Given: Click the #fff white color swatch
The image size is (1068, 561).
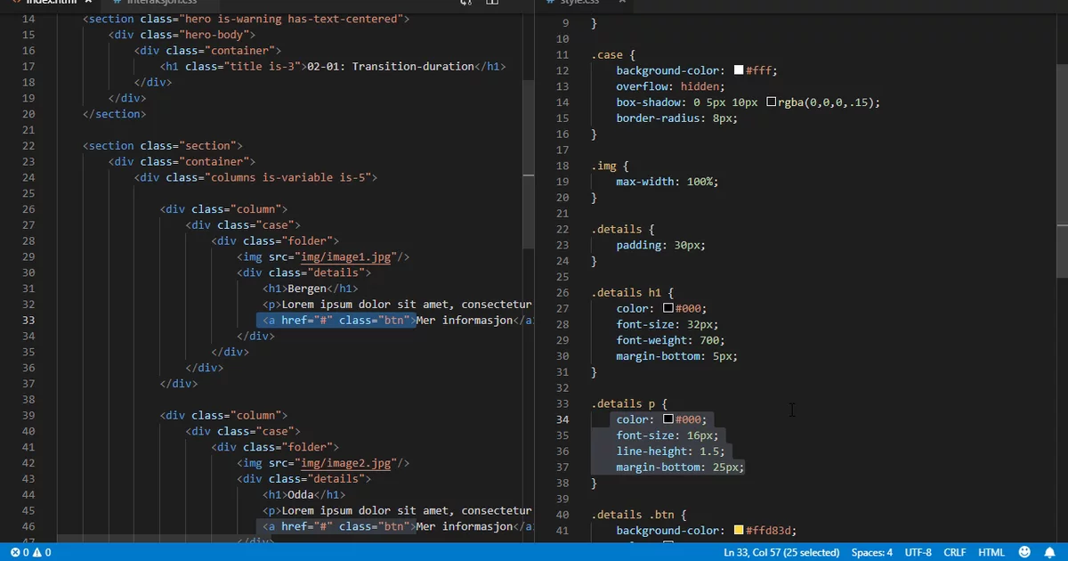Looking at the screenshot, I should 739,70.
